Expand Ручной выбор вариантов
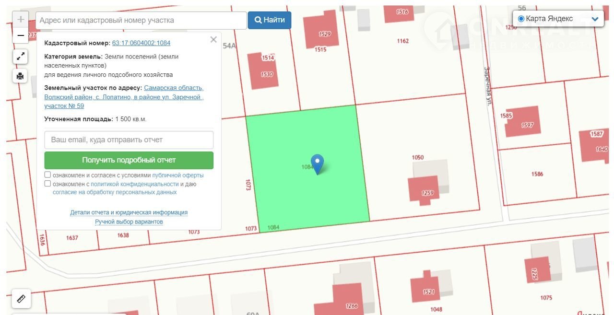This screenshot has height=315, width=614. (129, 222)
